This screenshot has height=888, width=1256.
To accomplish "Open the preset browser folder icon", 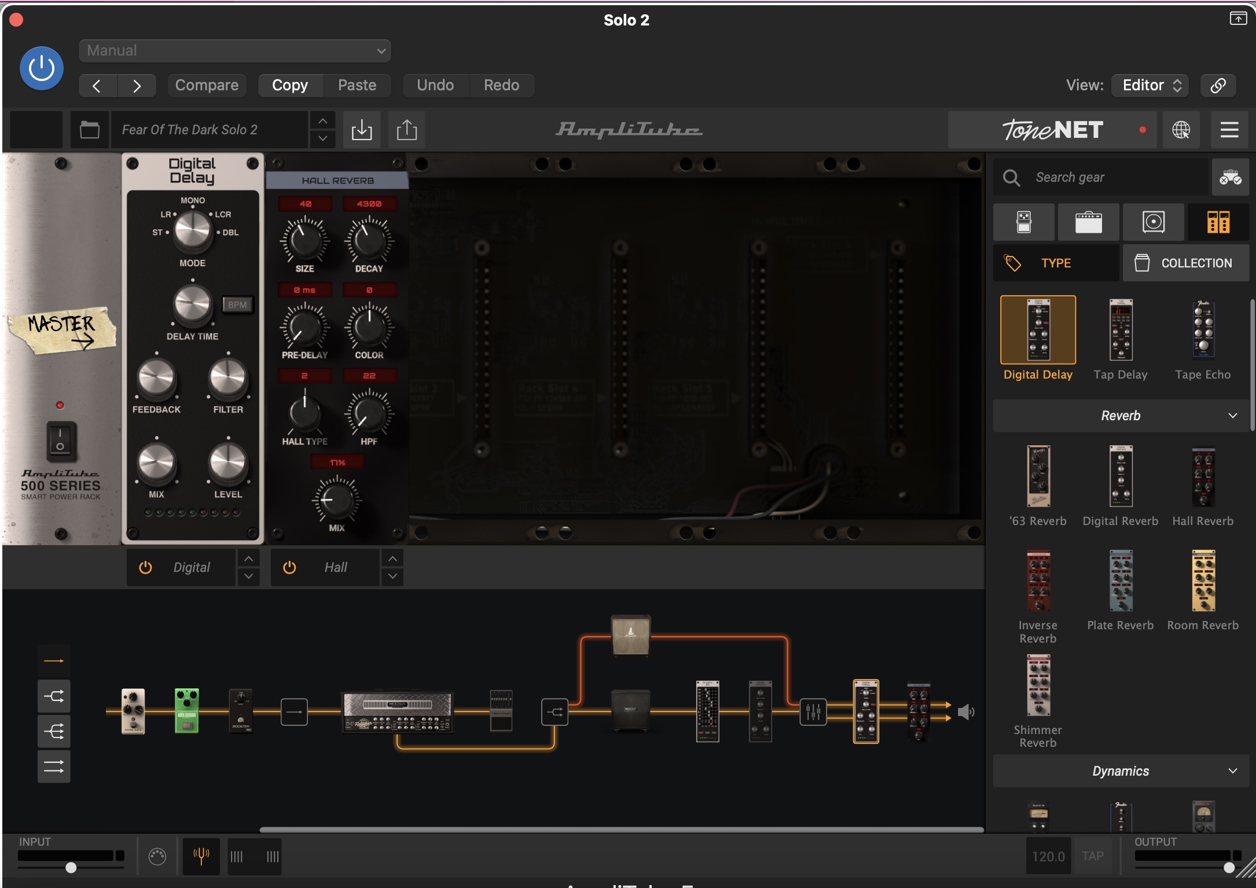I will click(89, 130).
